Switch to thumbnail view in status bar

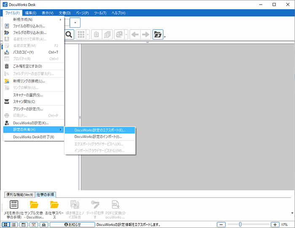5,225
